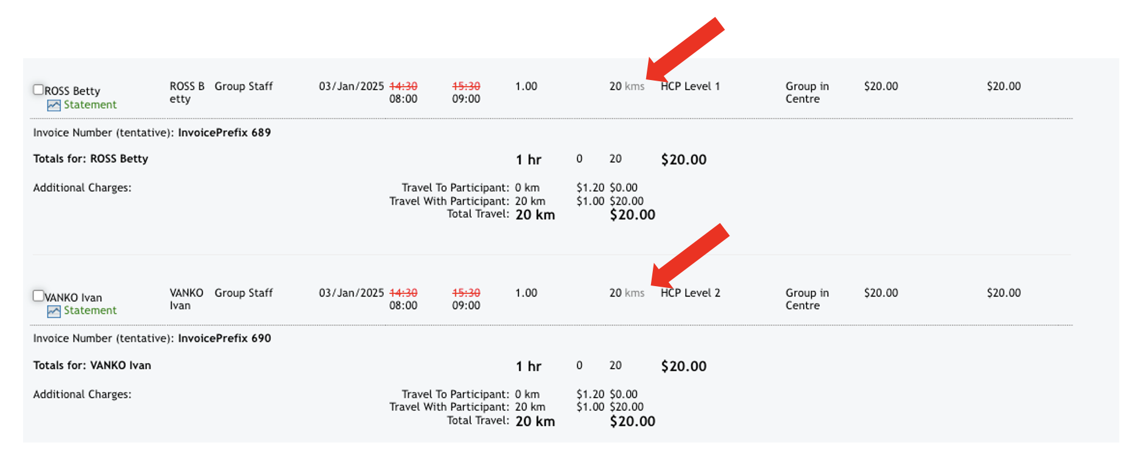1143x451 pixels.
Task: Click the ROSS Betty participant name
Action: 72,91
